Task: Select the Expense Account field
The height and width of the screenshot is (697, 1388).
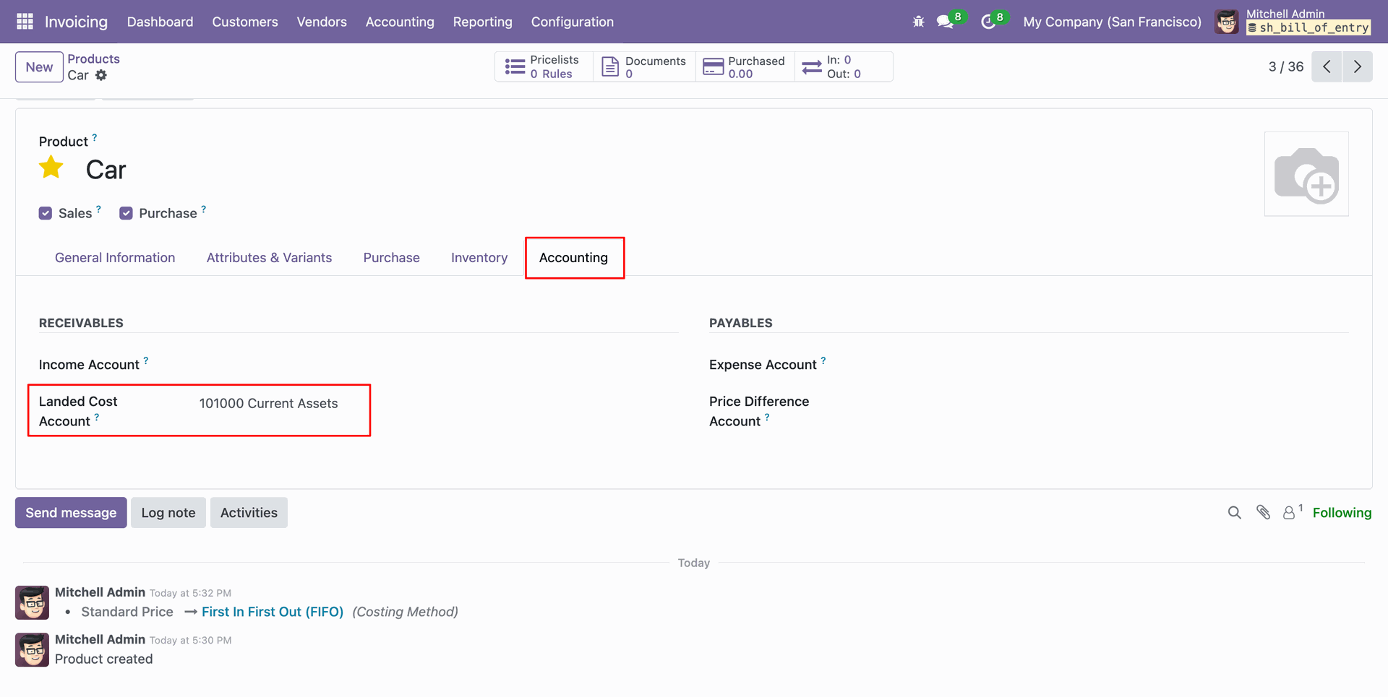Action: (x=1108, y=365)
